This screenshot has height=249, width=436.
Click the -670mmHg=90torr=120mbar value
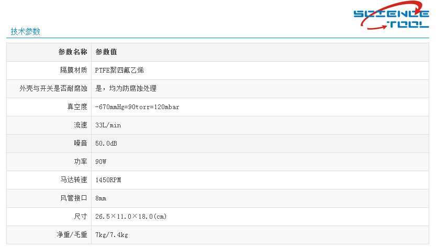[x=137, y=107]
